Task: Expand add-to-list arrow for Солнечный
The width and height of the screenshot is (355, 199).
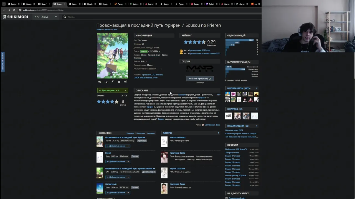Action: 128,193
